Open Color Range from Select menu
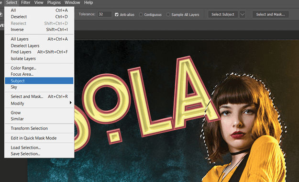The width and height of the screenshot is (299, 182). (x=39, y=68)
